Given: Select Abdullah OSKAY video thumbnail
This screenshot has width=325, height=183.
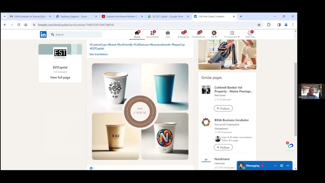Looking at the screenshot, I should click(311, 91).
